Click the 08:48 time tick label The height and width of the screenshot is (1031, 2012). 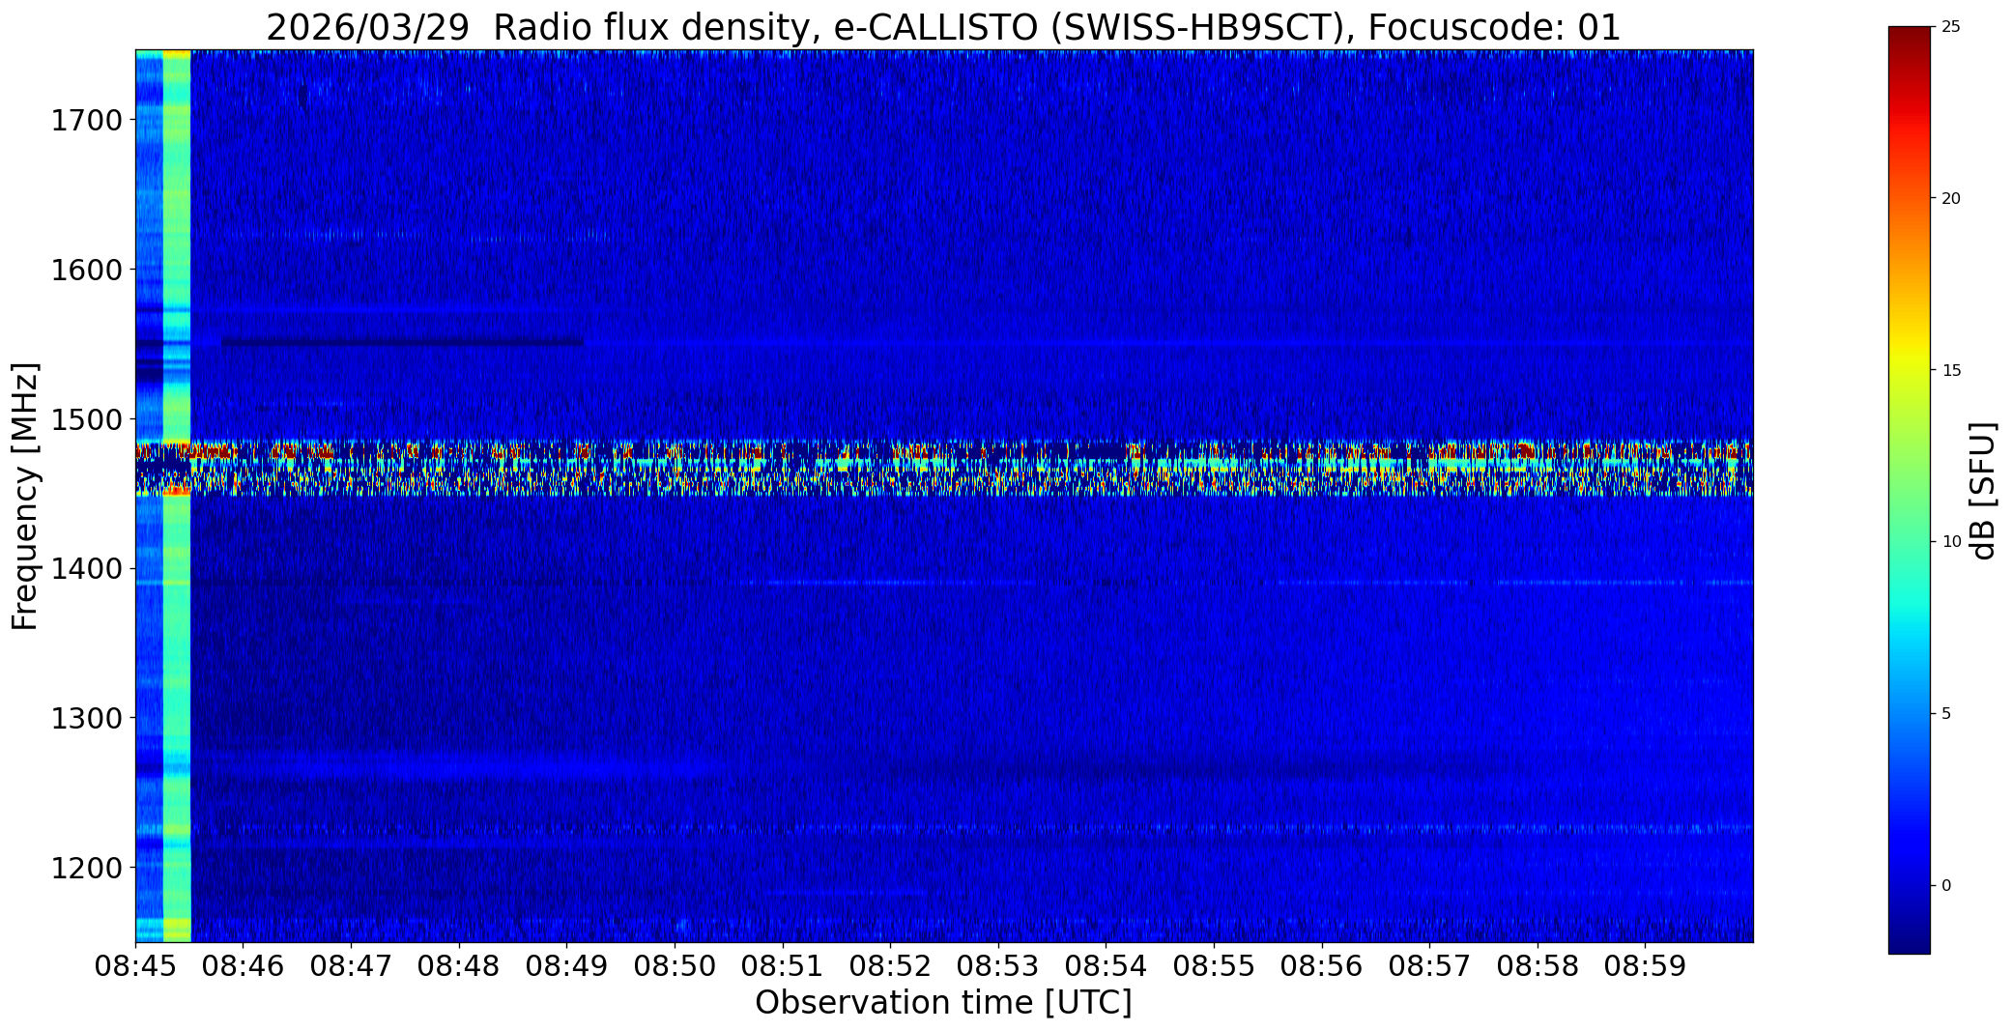459,965
